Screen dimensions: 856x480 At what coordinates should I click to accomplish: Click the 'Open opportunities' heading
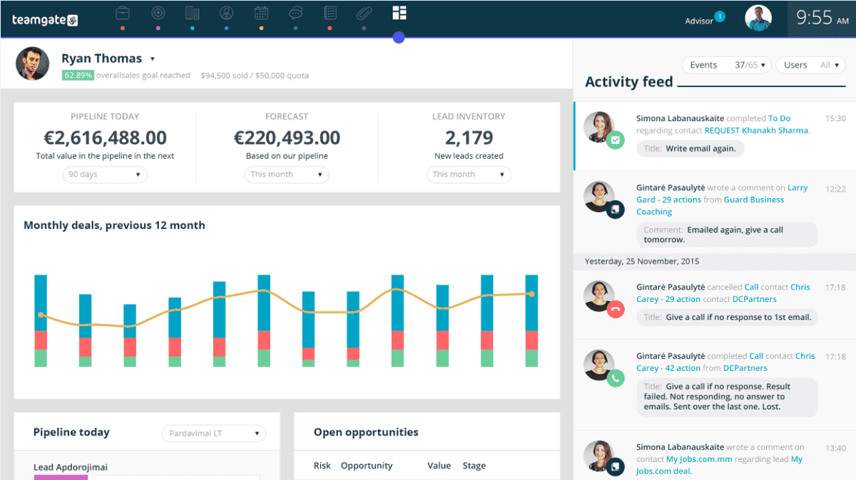(366, 432)
